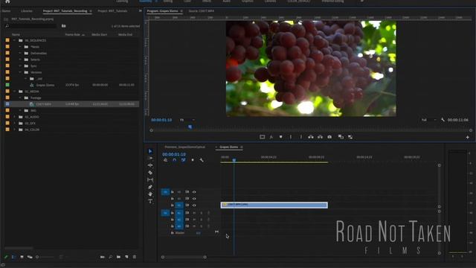Select the Hand tool

[150, 194]
